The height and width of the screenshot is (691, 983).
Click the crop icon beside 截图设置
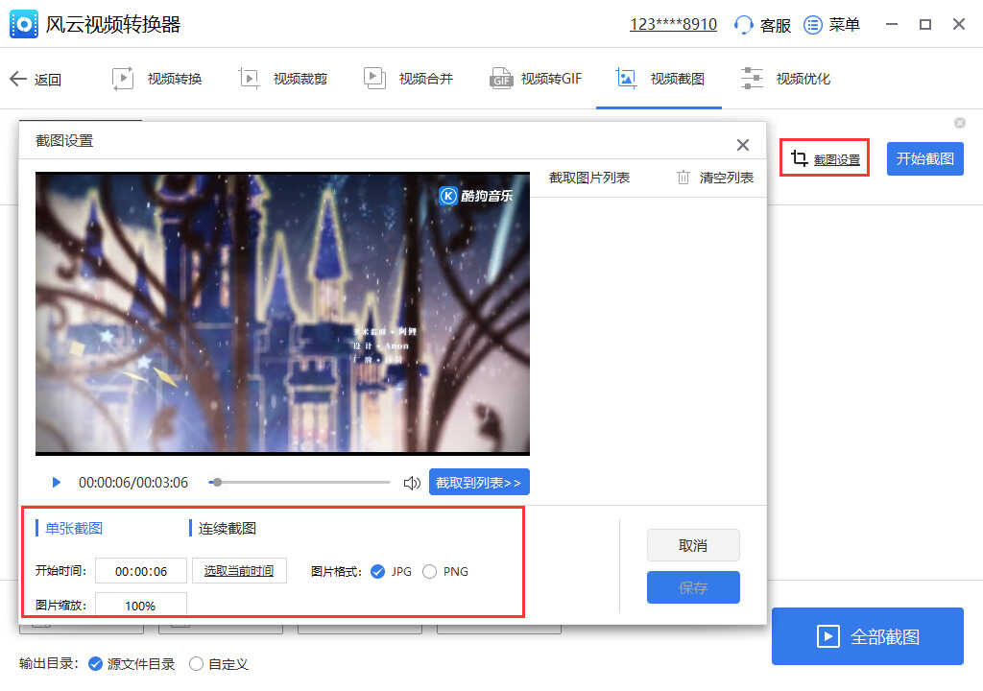click(799, 158)
